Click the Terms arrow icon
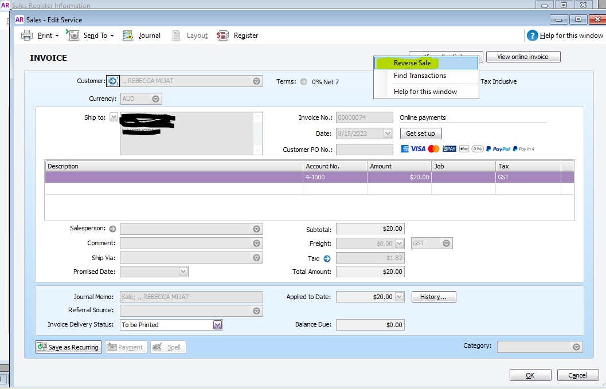This screenshot has width=606, height=389. tap(303, 81)
